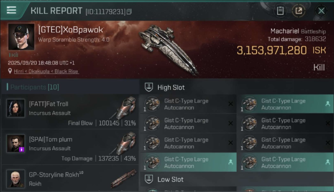334x192 pixels.
Task: Open Fat Troll's character portrait
Action: pos(16,108)
